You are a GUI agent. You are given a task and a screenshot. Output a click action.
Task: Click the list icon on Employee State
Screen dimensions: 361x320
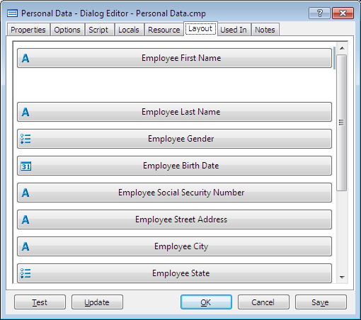[x=25, y=273]
